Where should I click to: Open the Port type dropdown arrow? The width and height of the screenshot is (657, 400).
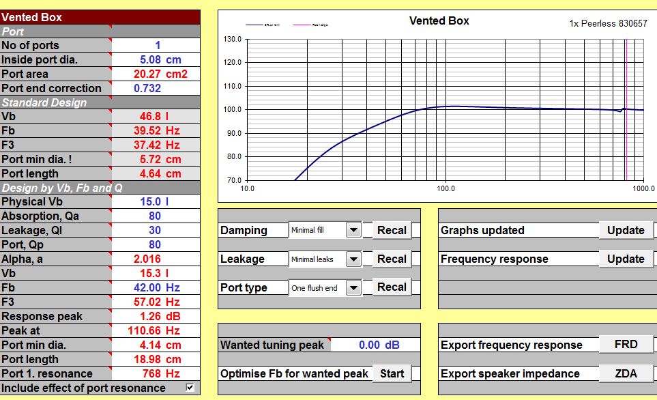(353, 287)
